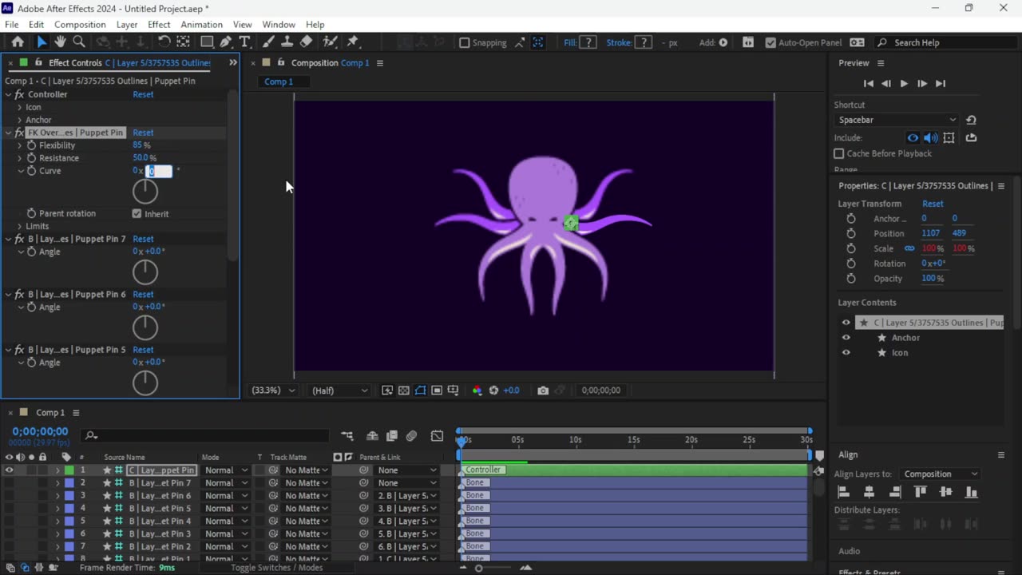1022x575 pixels.
Task: Step to next frame in Preview
Action: click(x=922, y=83)
